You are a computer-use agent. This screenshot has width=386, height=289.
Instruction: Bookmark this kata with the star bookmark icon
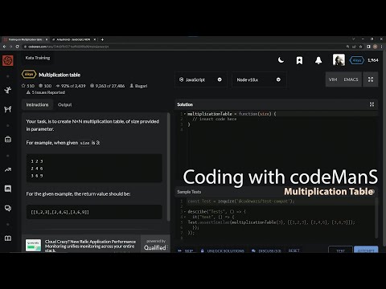(x=299, y=60)
